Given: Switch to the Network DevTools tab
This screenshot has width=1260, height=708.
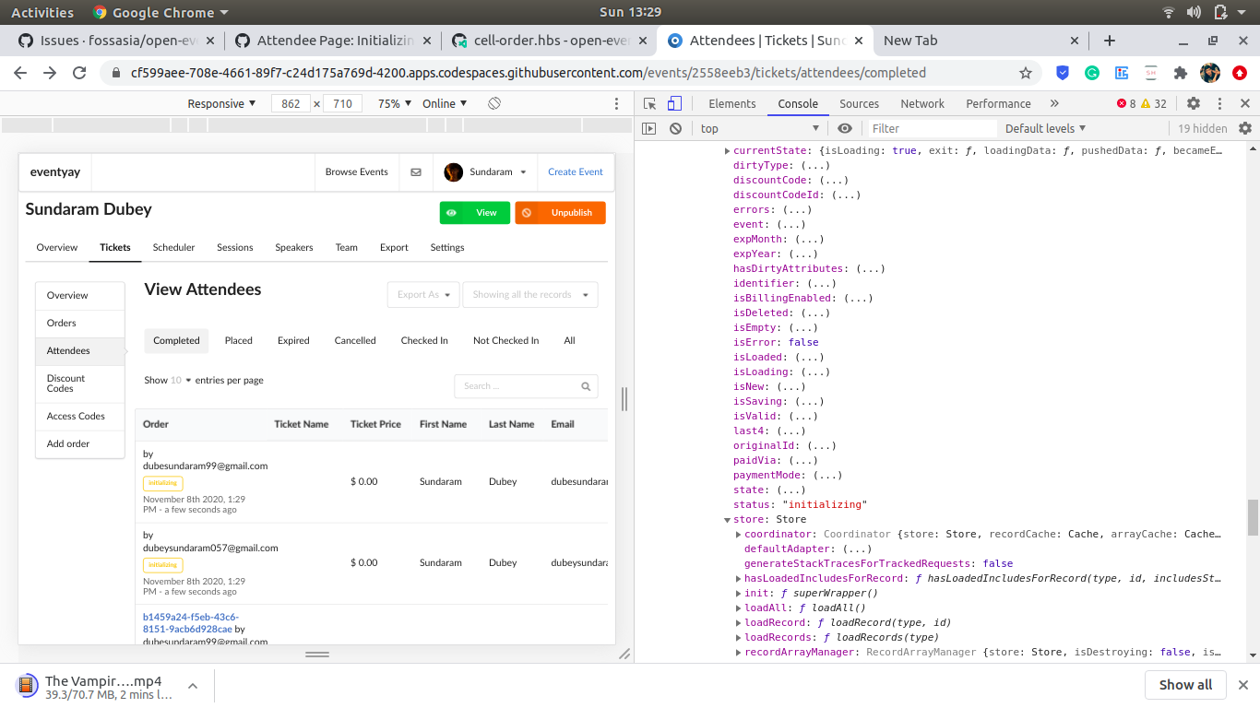Looking at the screenshot, I should pyautogui.click(x=922, y=103).
